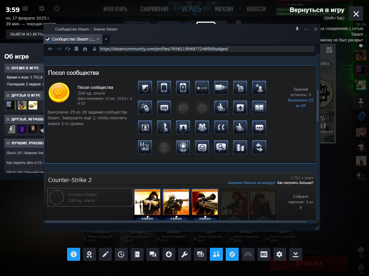
Task: Click the badges URL address bar
Action: 206,49
